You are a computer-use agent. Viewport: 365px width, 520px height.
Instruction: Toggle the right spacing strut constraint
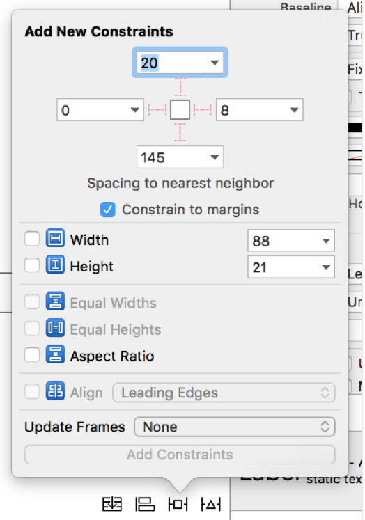point(203,109)
